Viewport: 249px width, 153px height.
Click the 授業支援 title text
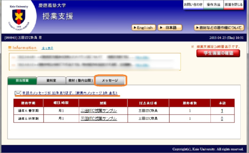point(58,16)
